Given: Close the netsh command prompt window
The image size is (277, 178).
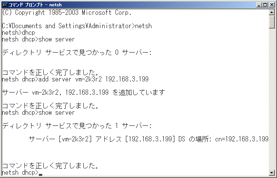Looking at the screenshot, I should tap(272, 5).
